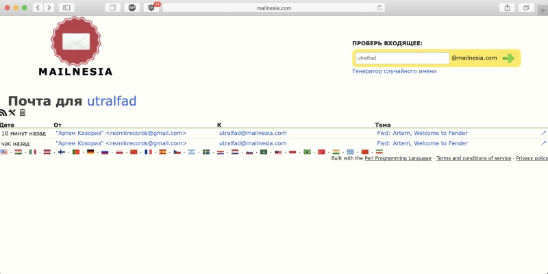Click the 'Генератор случайного имени' link
This screenshot has width=548, height=274.
pyautogui.click(x=394, y=71)
